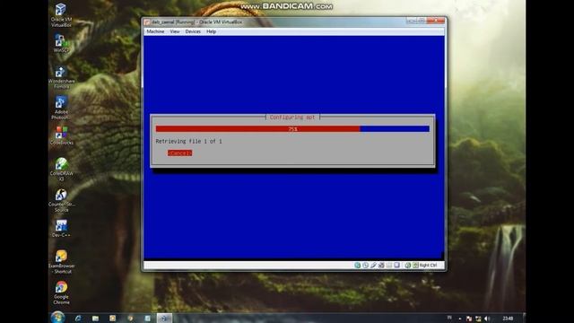
Task: Click the 75% progress bar
Action: 292,129
